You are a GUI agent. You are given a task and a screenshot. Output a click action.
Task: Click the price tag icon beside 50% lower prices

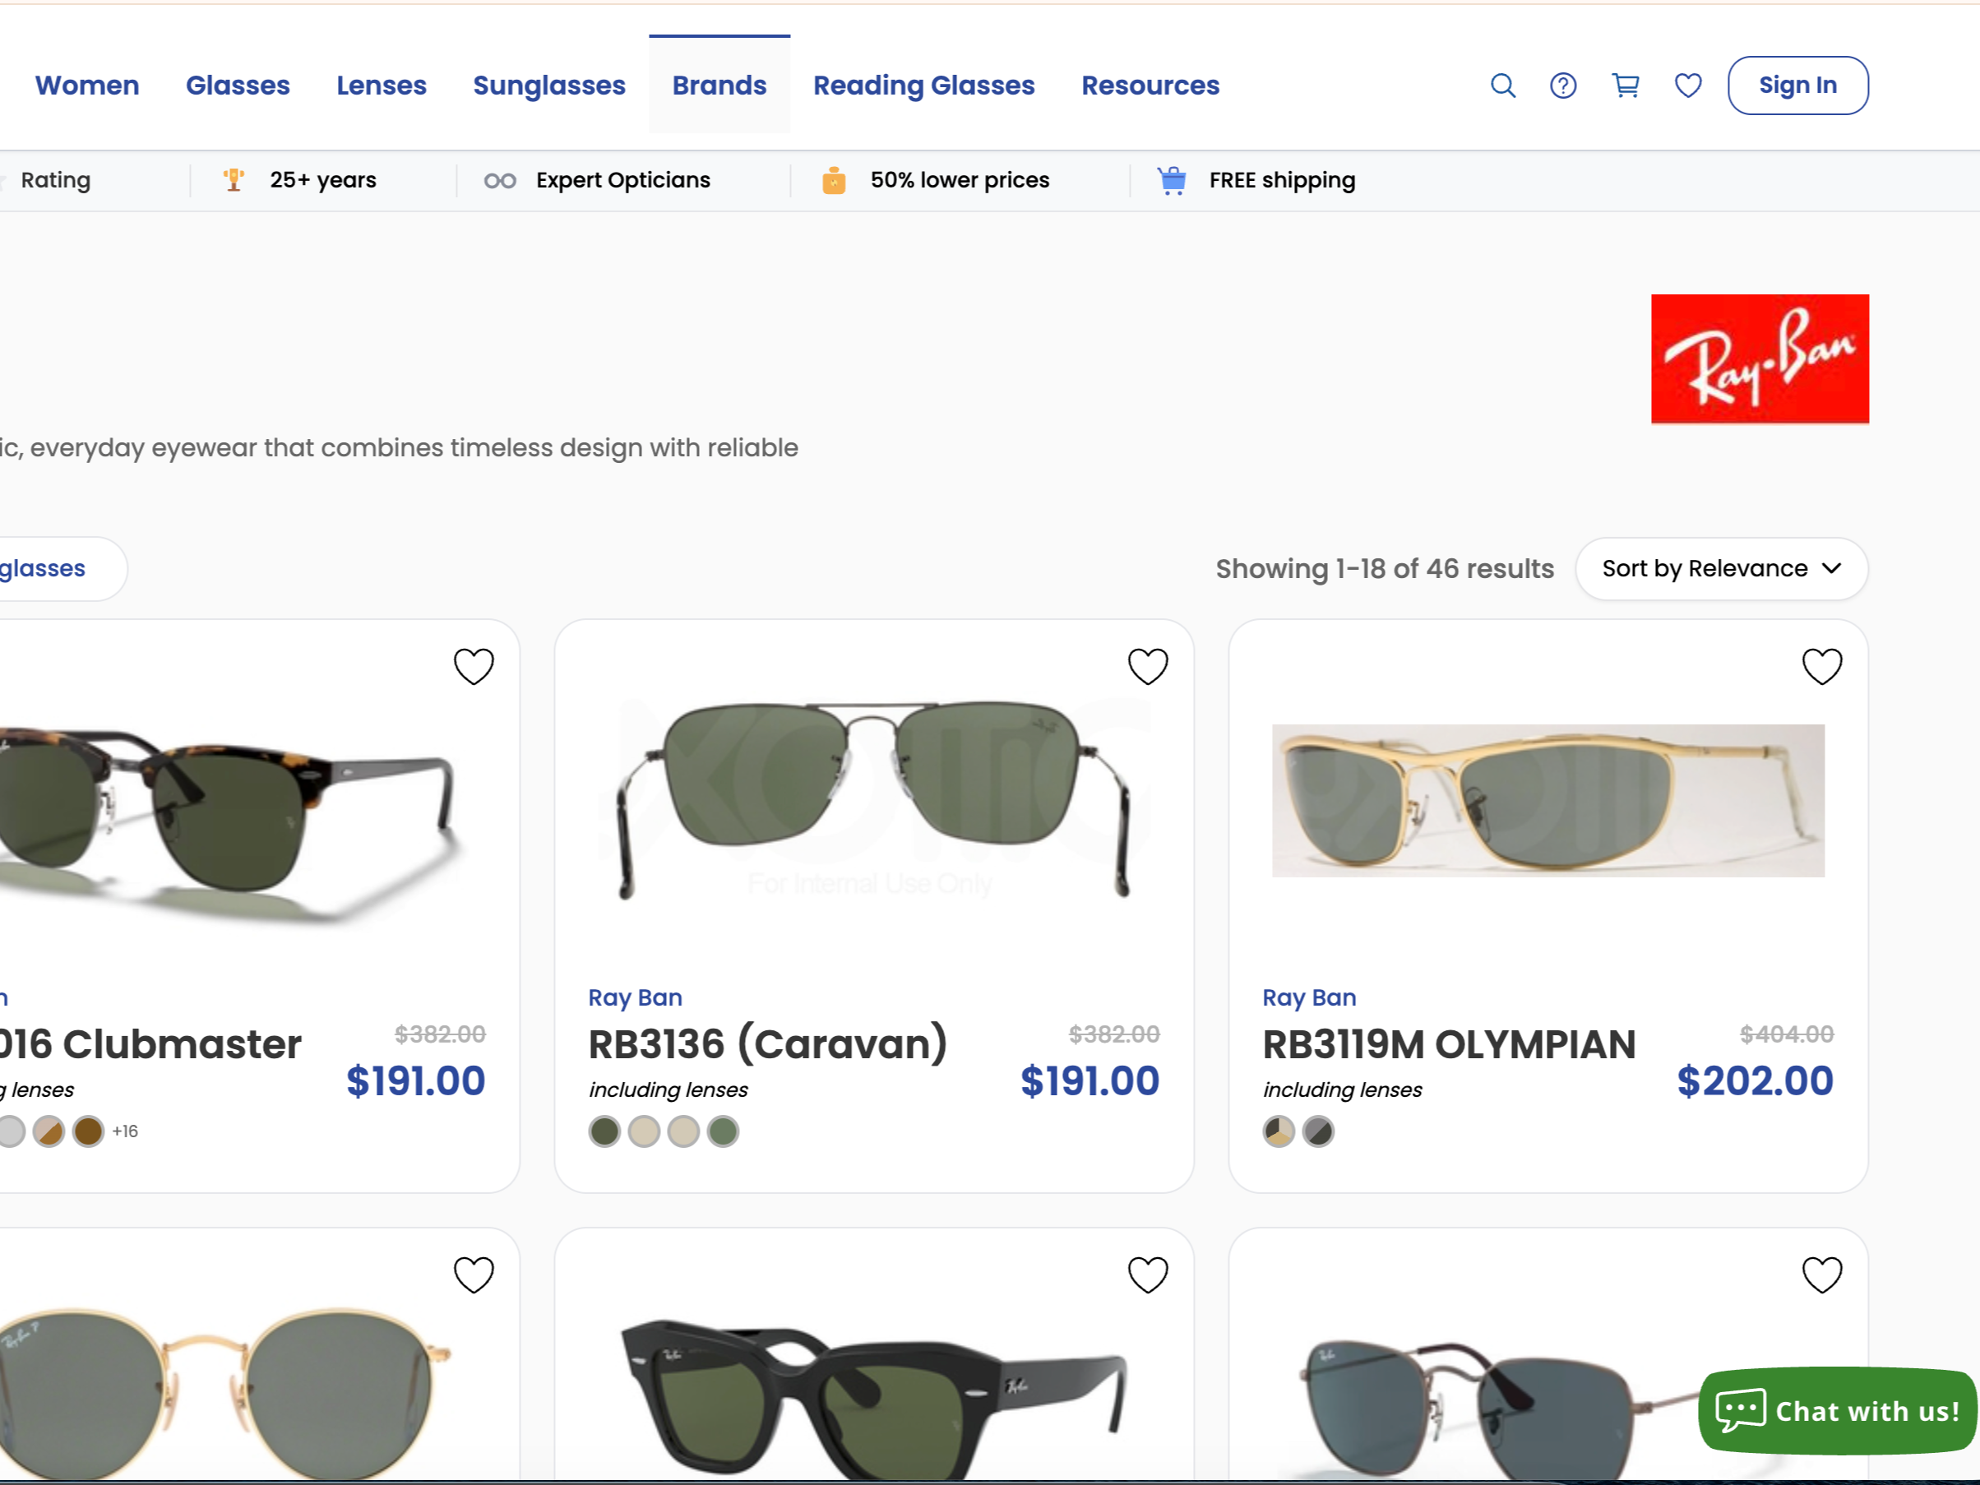(833, 180)
